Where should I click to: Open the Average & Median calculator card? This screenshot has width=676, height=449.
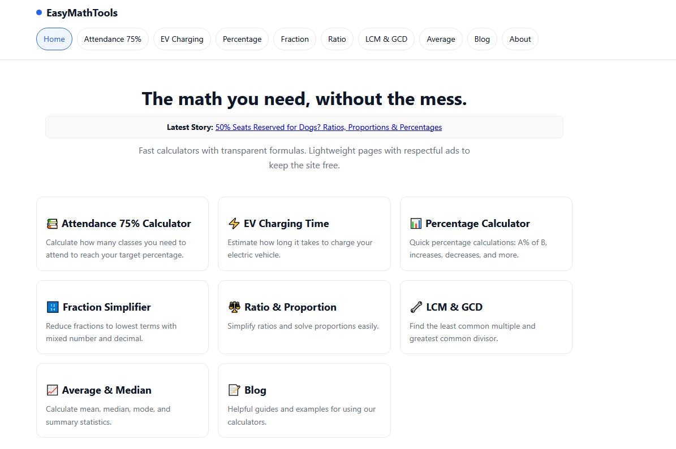click(x=122, y=400)
